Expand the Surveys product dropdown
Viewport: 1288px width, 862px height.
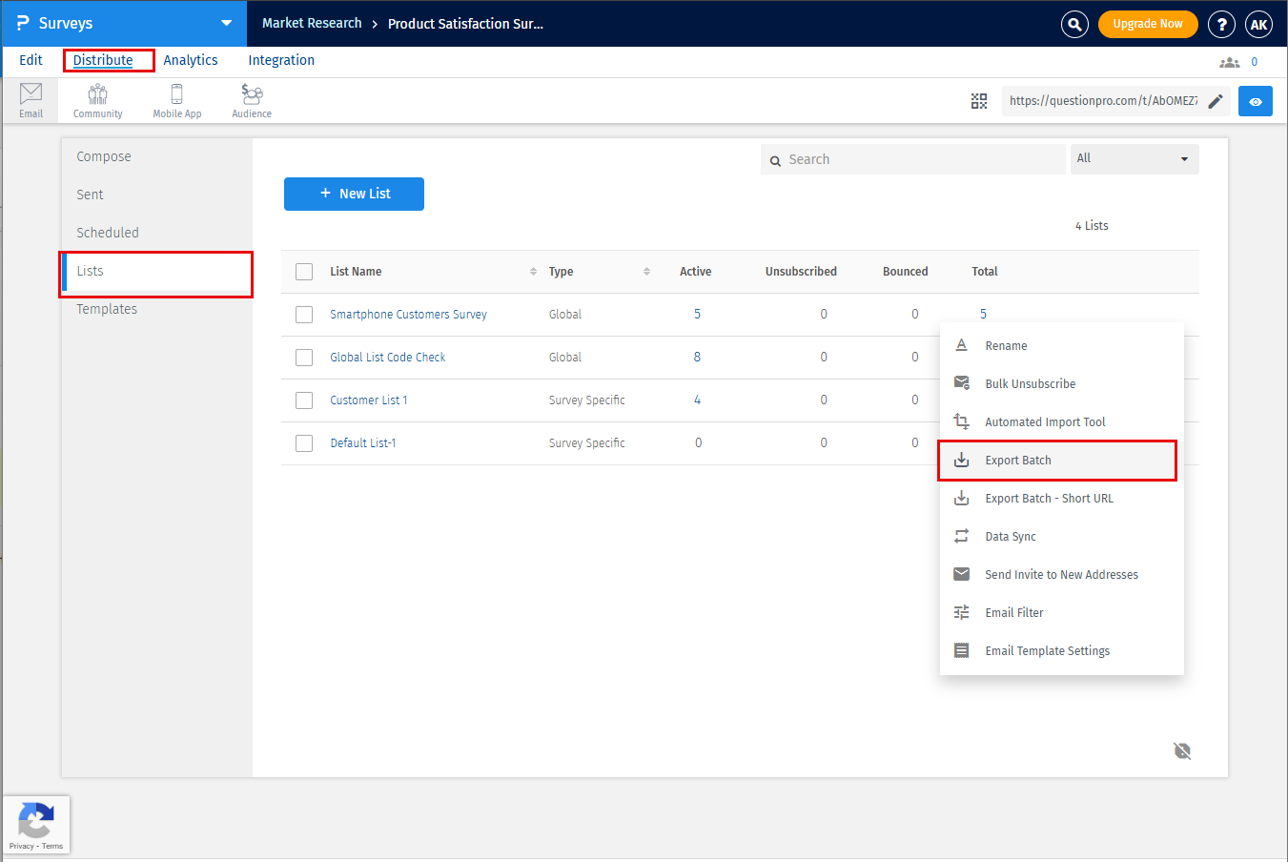226,23
